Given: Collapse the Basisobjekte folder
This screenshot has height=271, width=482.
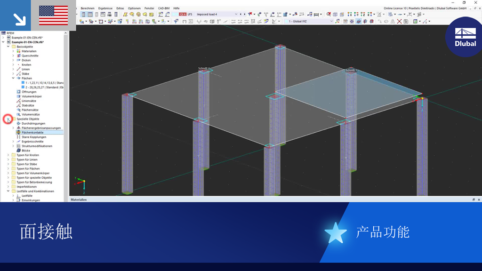Looking at the screenshot, I should point(8,47).
